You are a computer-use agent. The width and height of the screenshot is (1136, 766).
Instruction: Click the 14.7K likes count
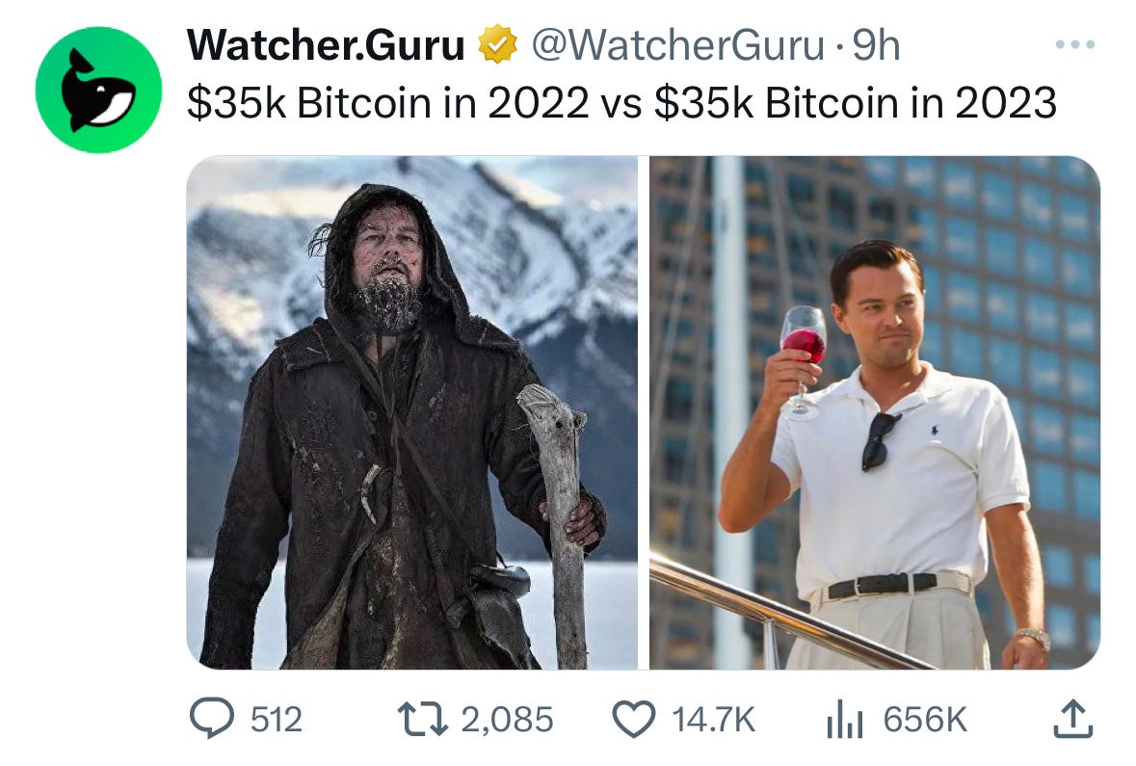pyautogui.click(x=714, y=720)
